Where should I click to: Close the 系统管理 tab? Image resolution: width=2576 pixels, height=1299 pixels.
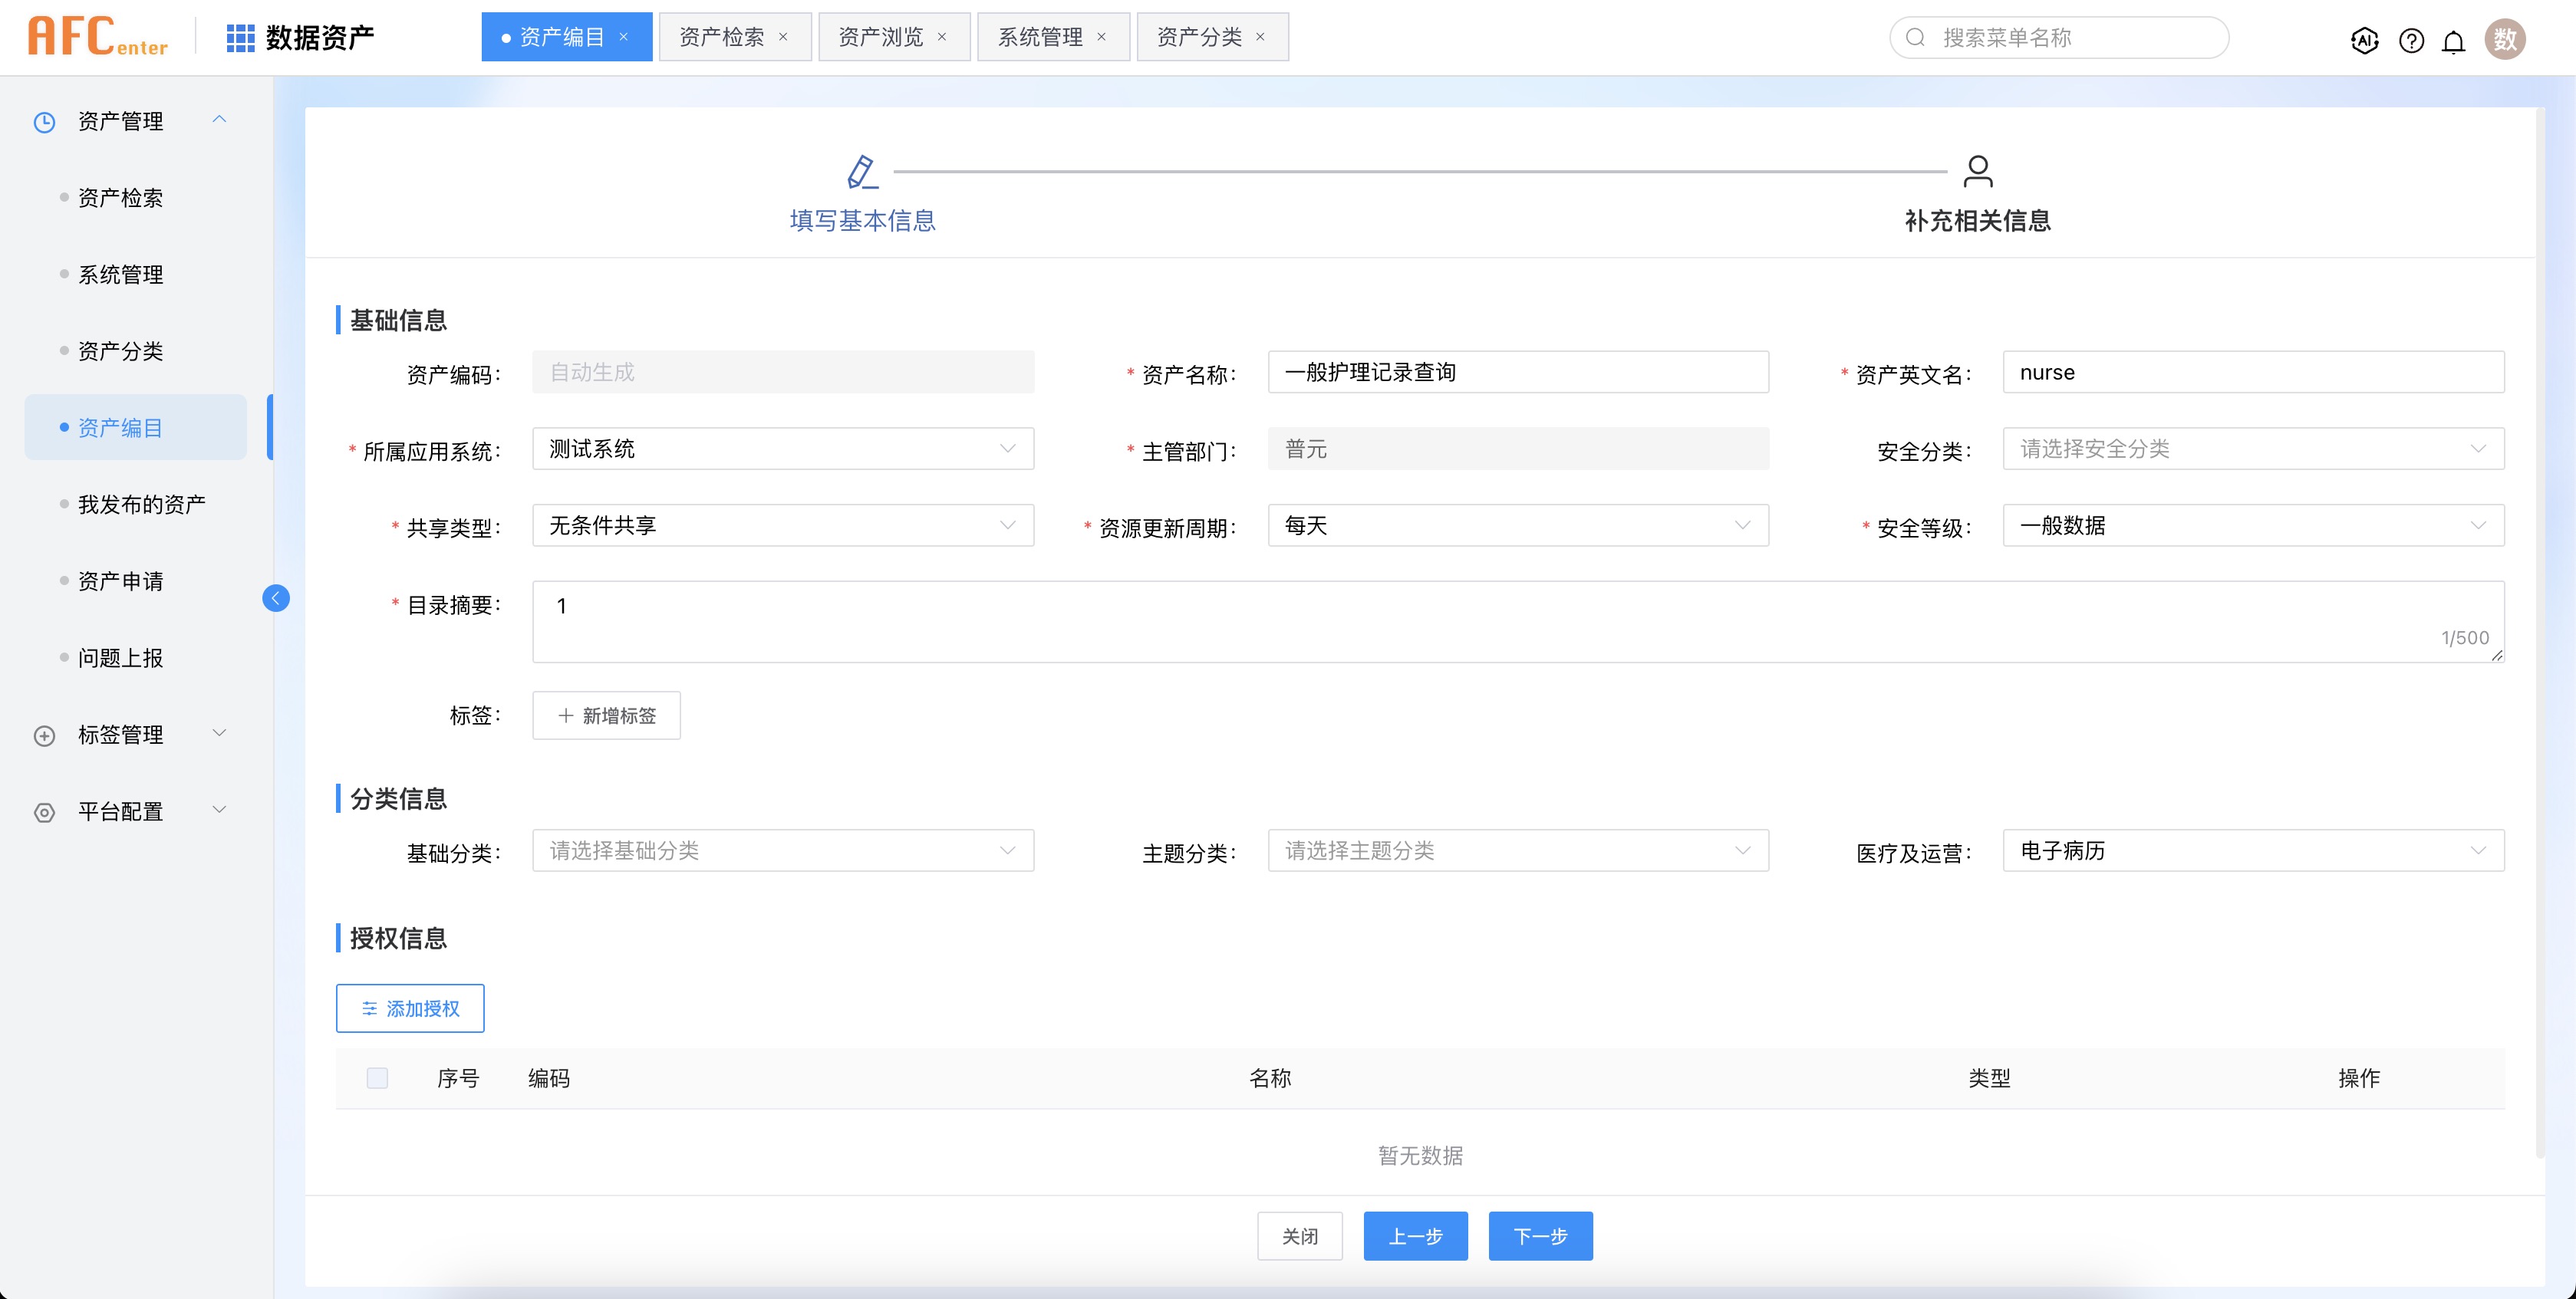click(x=1101, y=37)
